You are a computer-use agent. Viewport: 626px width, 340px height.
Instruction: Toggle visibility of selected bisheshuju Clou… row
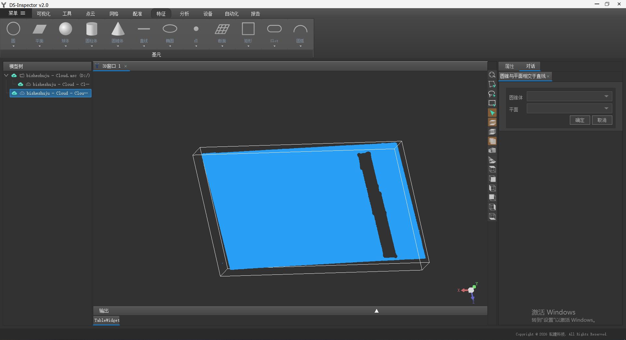pyautogui.click(x=14, y=93)
